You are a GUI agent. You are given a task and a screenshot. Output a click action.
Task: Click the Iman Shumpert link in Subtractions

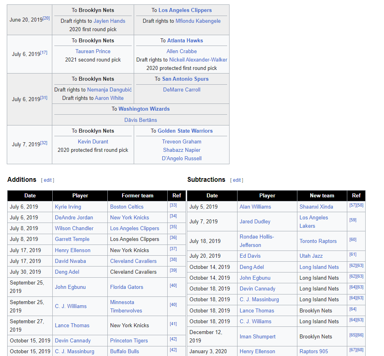point(257,336)
